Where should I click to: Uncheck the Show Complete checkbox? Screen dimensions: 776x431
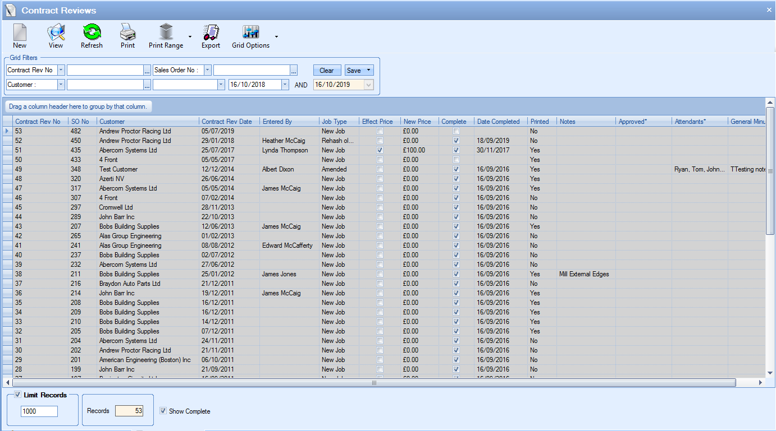click(x=163, y=411)
